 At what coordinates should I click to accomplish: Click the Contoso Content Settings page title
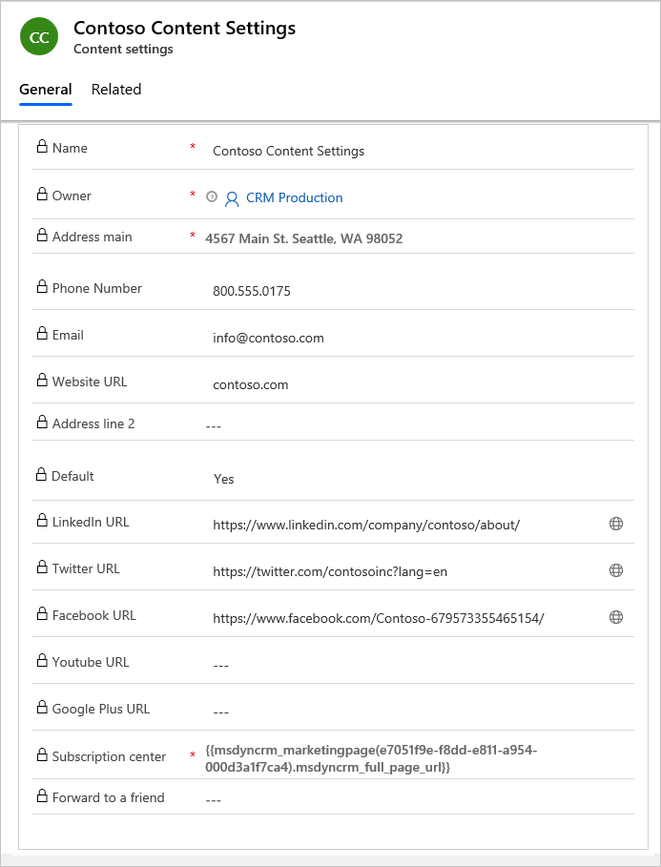(x=185, y=28)
